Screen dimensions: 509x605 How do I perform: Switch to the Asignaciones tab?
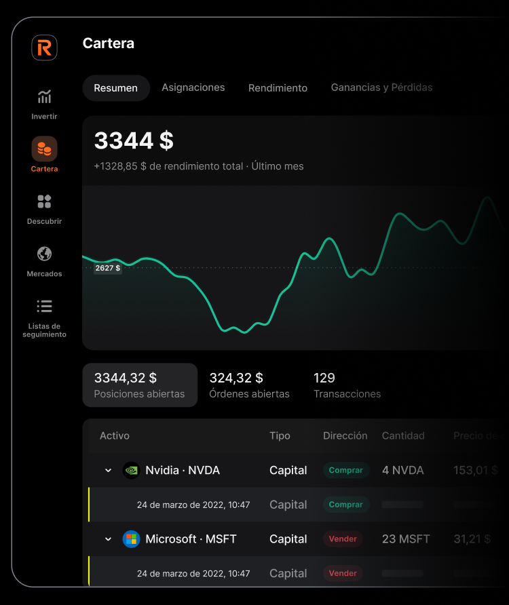(193, 87)
